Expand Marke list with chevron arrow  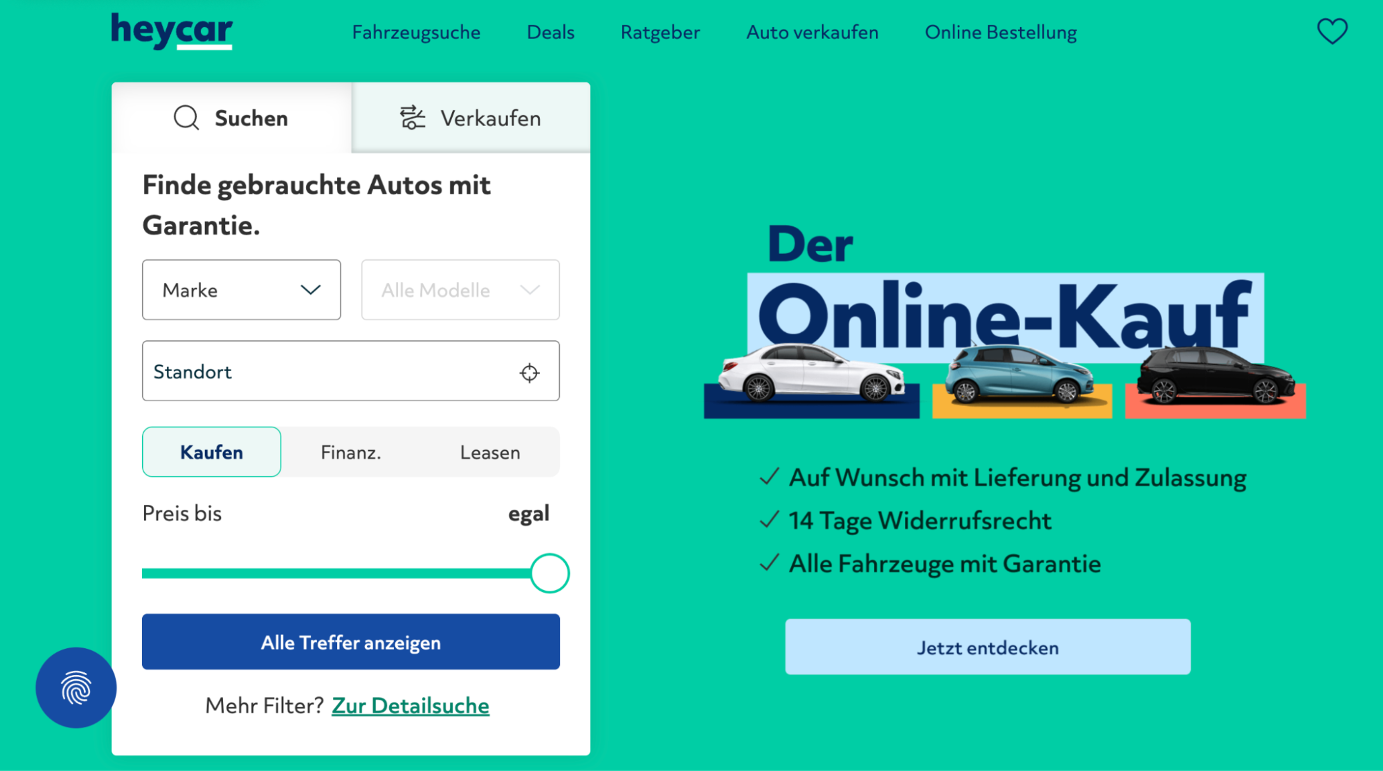[x=310, y=290]
